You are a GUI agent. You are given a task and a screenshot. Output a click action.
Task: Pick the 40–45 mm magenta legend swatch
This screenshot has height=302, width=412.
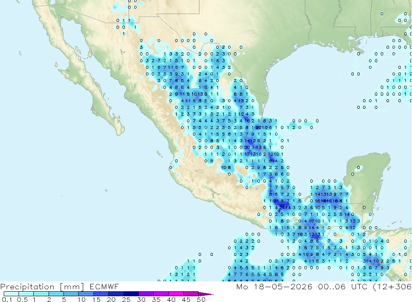[x=176, y=294]
